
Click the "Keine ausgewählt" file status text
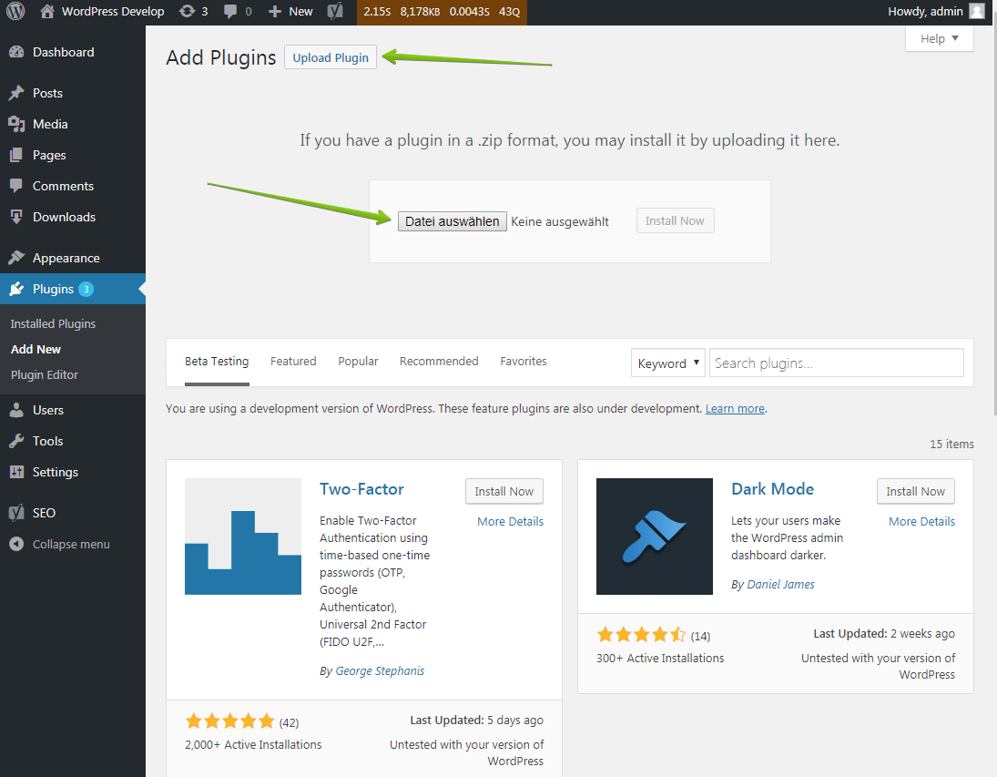(560, 221)
